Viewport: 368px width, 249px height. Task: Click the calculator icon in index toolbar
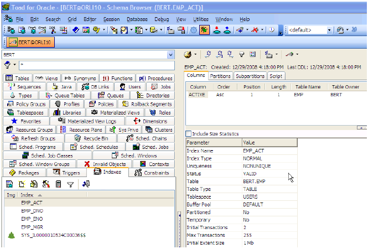[58, 184]
